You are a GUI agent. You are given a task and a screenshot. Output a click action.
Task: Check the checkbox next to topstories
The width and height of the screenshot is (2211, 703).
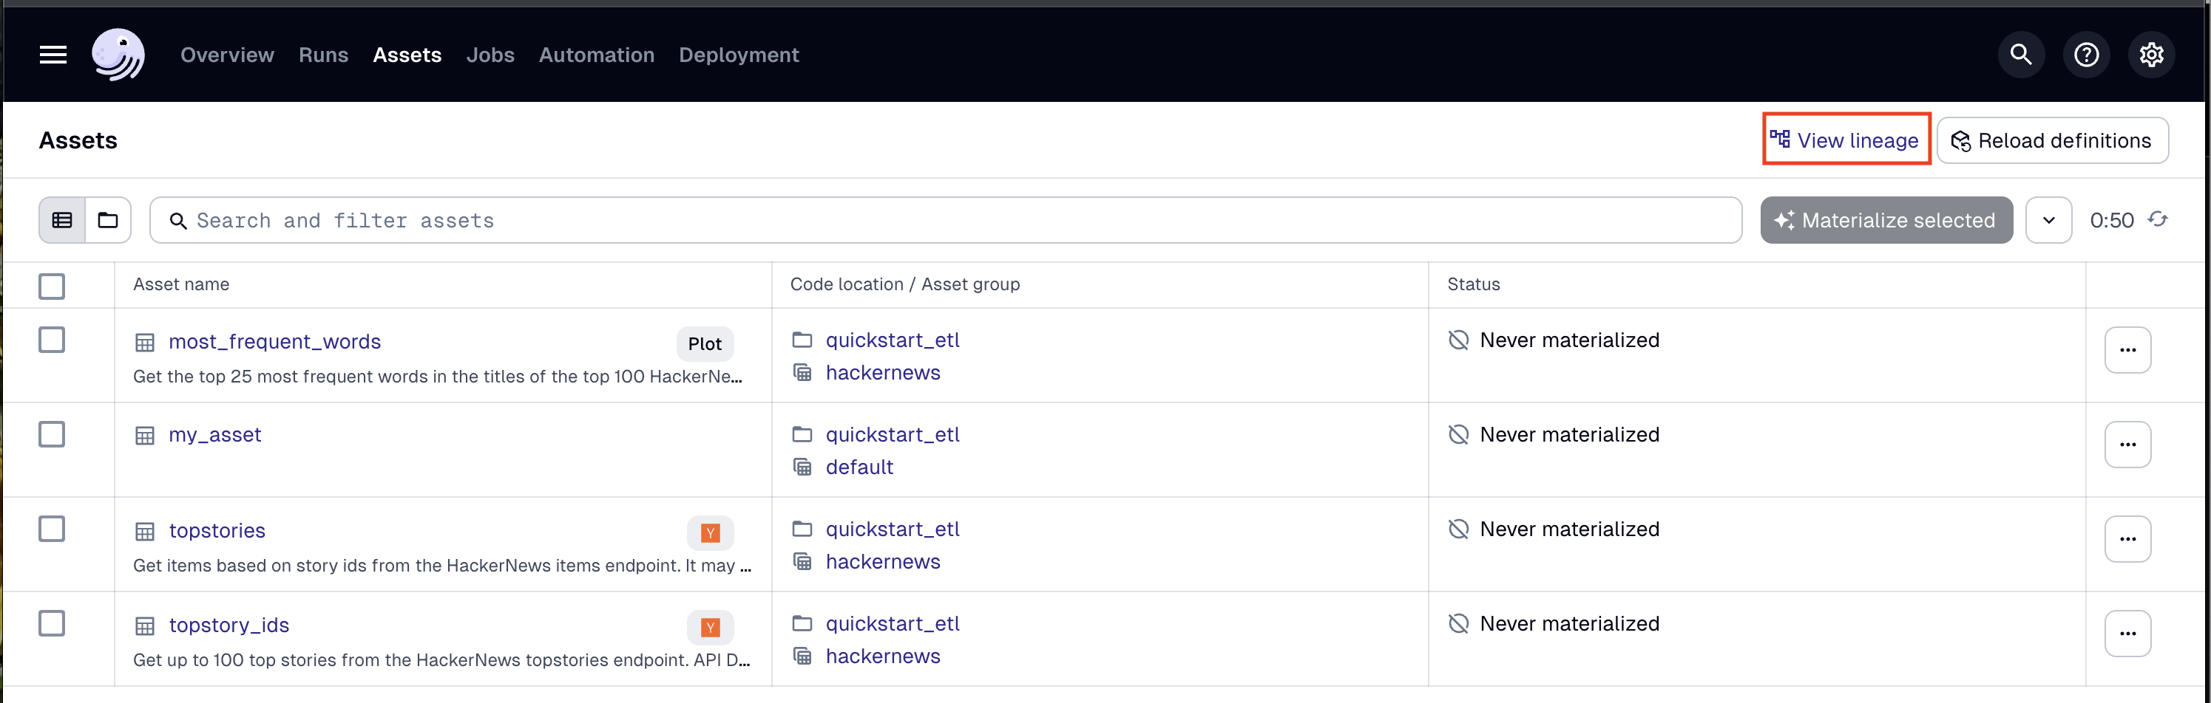coord(52,529)
